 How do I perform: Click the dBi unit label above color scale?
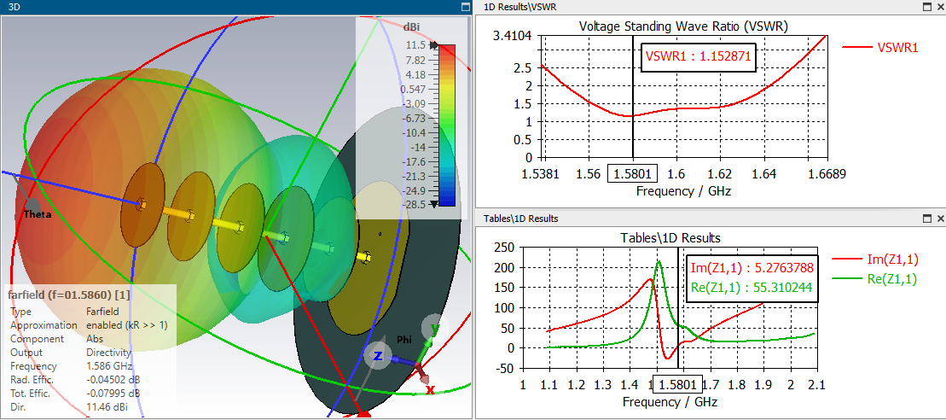pyautogui.click(x=411, y=26)
